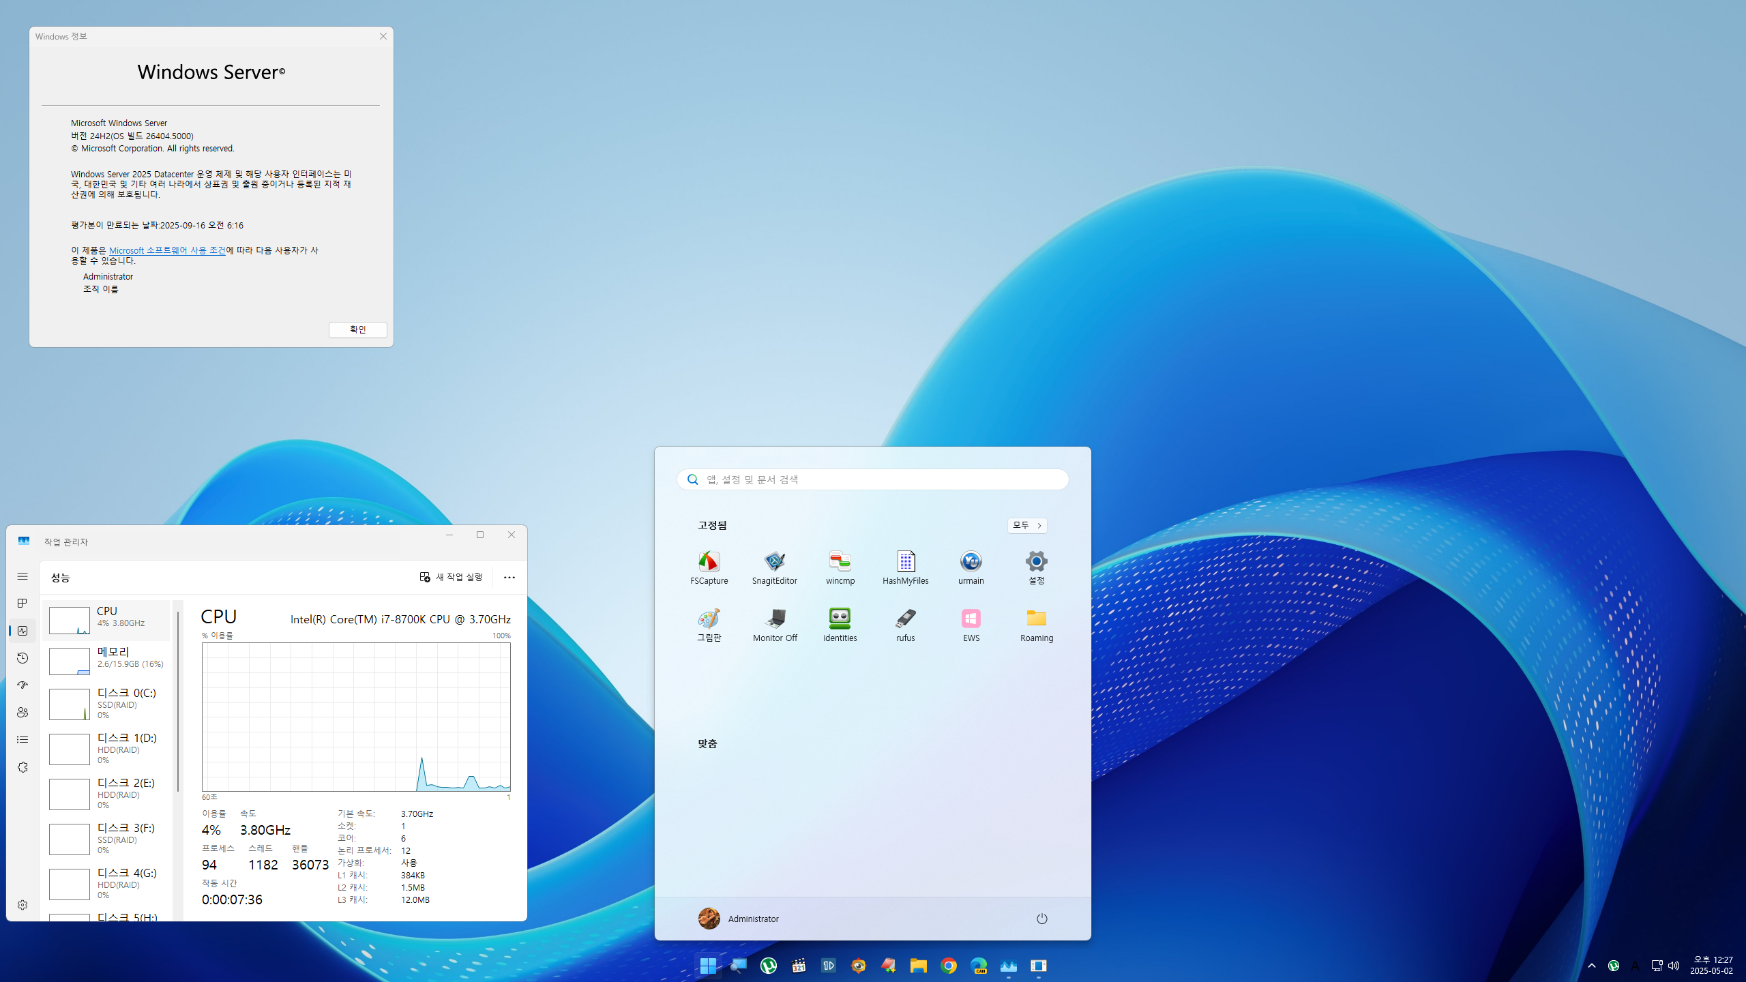Screen dimensions: 1746x982
Task: Toggle Task Manager hamburger navigation menu
Action: click(23, 576)
